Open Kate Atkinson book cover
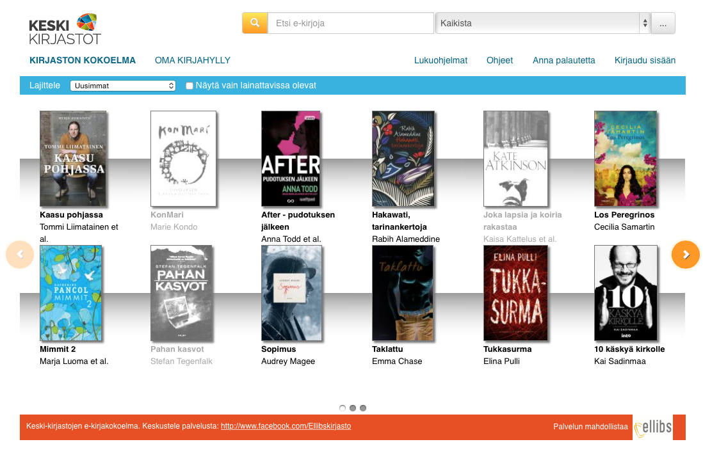 point(515,159)
